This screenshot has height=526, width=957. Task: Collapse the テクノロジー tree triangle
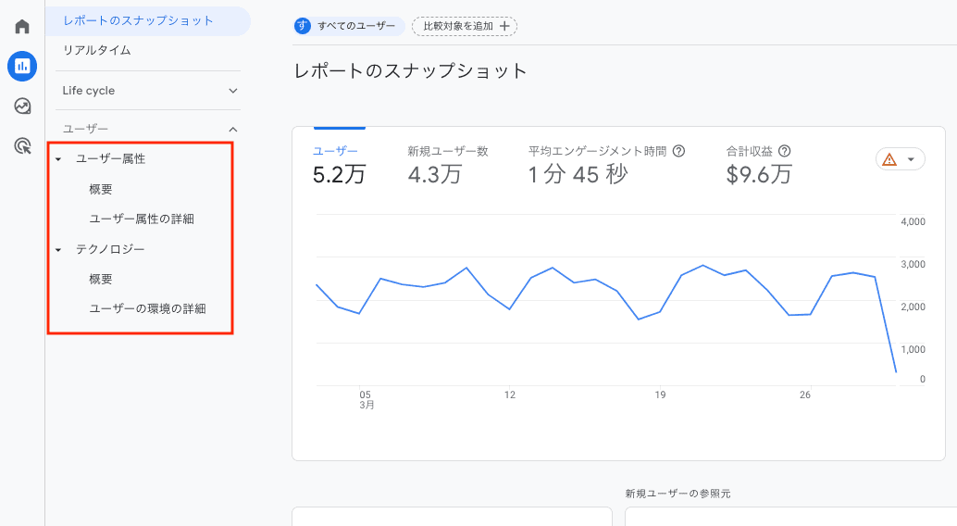58,250
